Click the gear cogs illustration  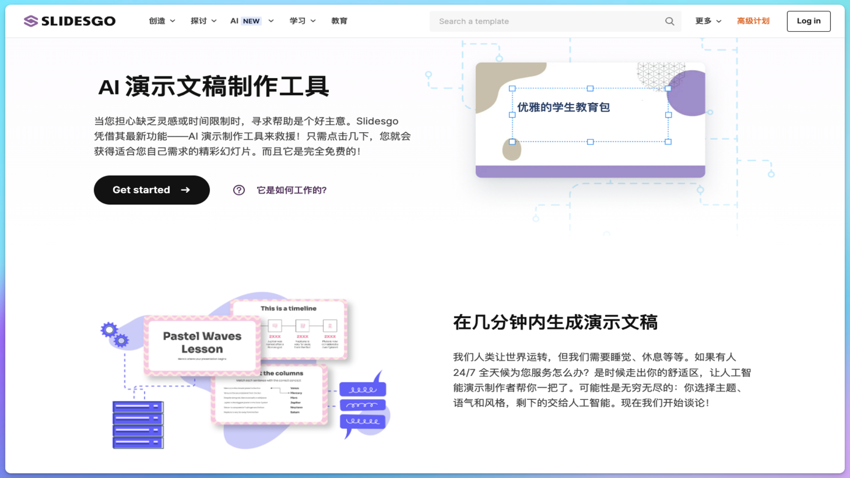[x=115, y=335]
